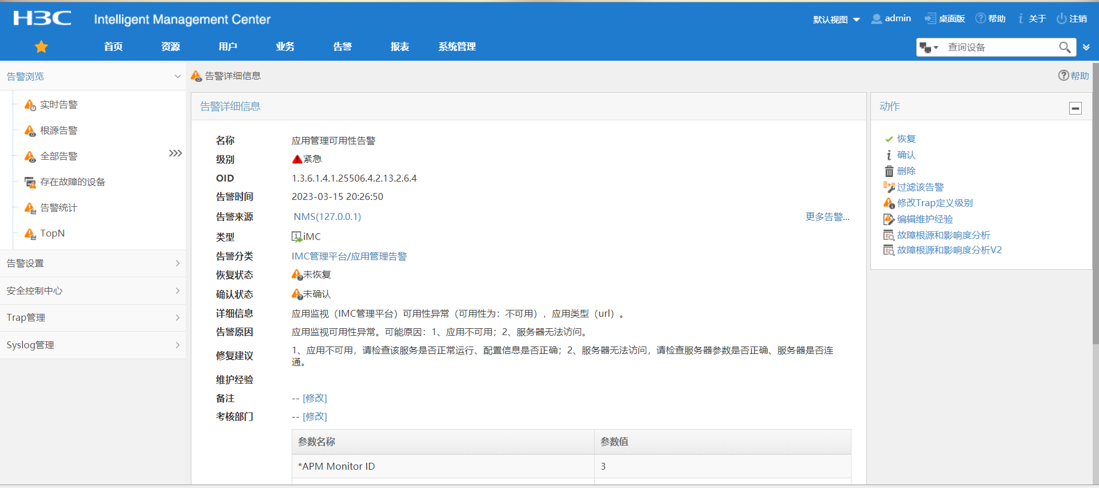1099x488 pixels.
Task: Select 存在故障的设备 in the sidebar
Action: click(x=73, y=182)
